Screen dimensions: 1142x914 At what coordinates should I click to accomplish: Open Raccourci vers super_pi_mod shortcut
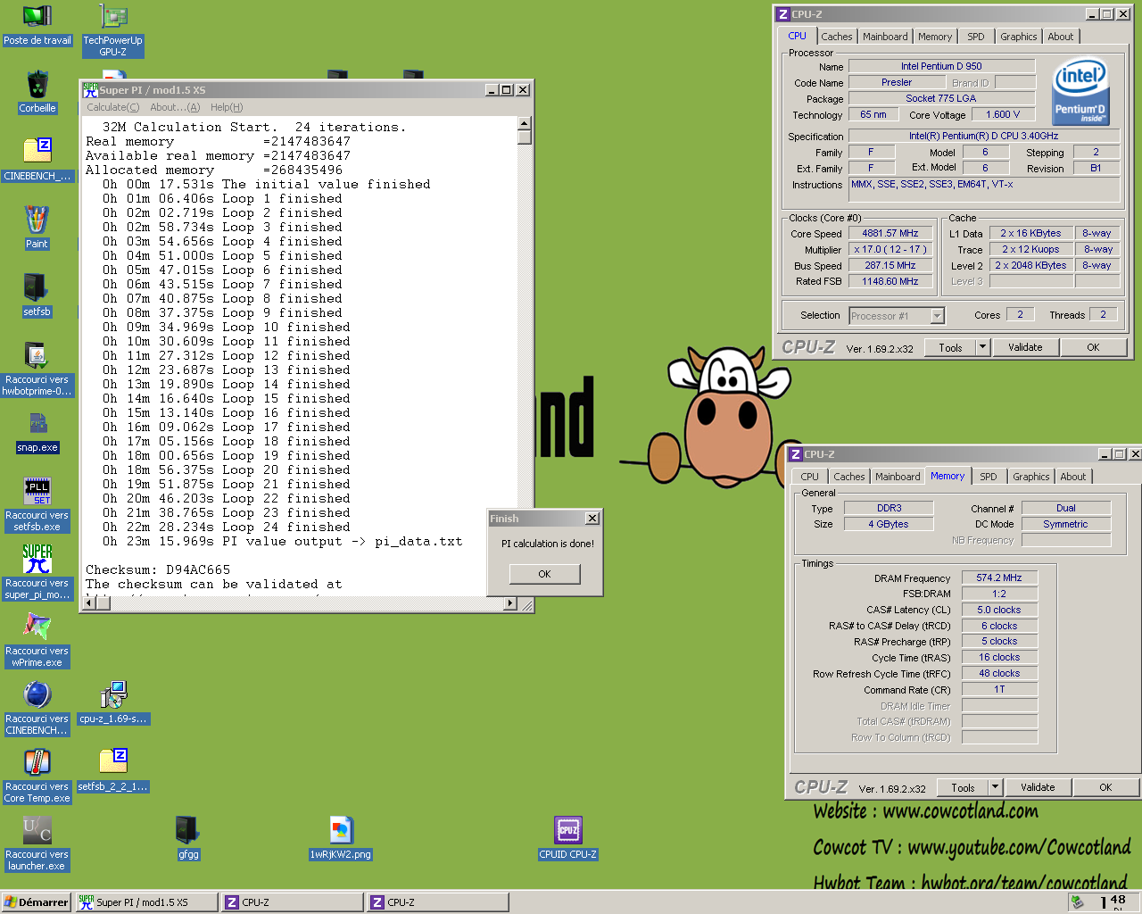pos(37,572)
